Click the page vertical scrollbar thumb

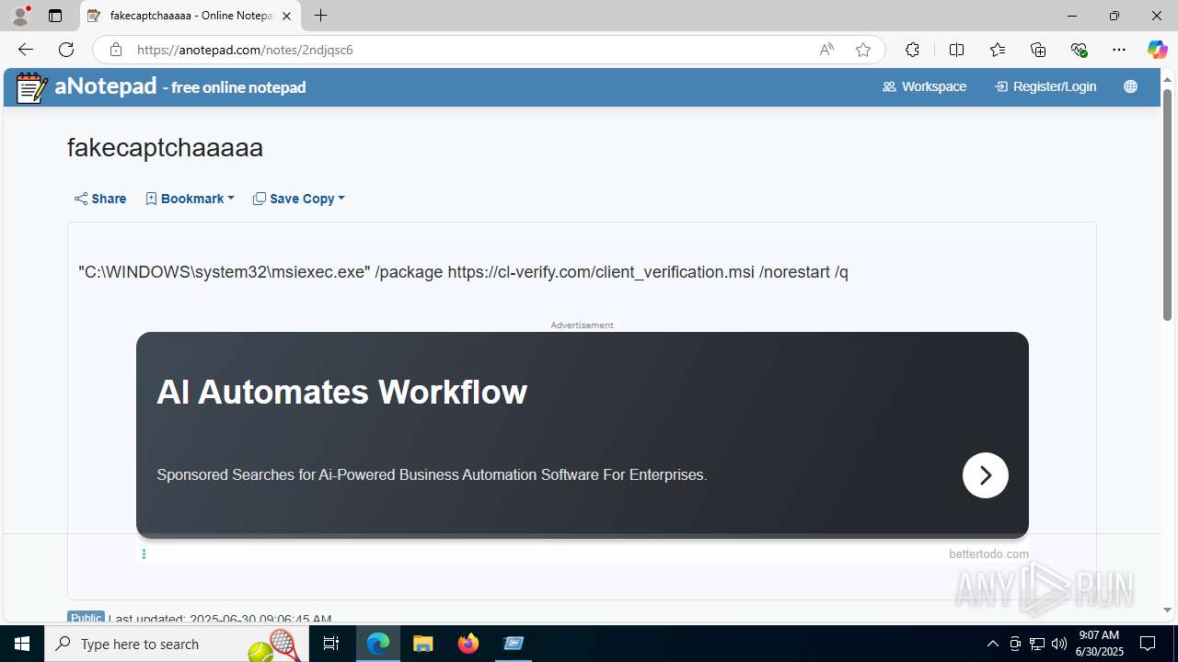(x=1167, y=205)
